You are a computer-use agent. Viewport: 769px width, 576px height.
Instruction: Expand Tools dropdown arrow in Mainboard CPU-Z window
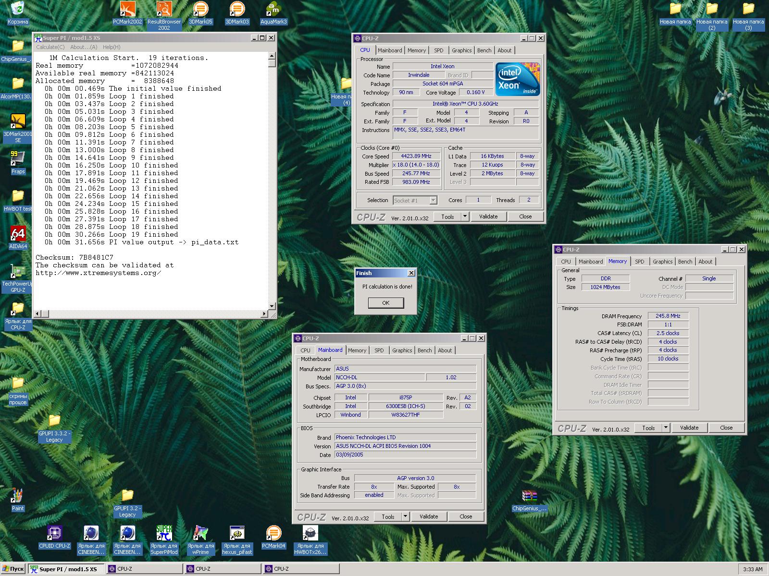click(x=405, y=516)
